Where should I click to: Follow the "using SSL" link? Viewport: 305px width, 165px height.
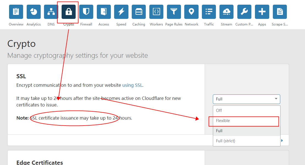click(132, 85)
